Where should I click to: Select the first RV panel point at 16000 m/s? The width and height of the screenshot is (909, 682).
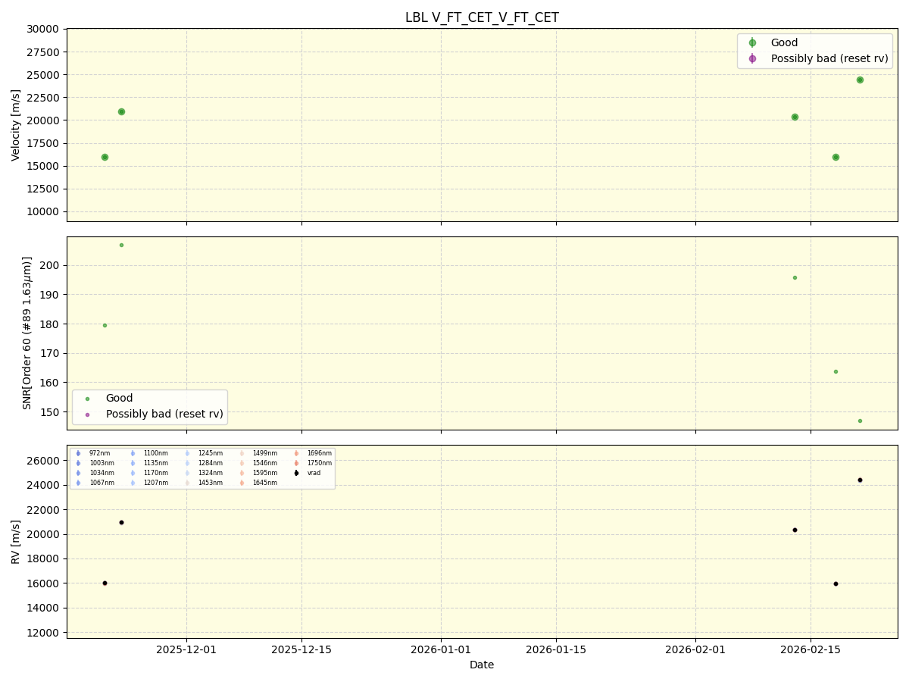coord(105,583)
